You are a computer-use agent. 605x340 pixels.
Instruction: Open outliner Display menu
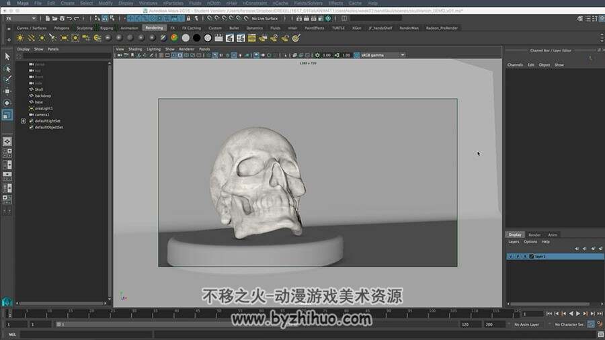(x=23, y=49)
